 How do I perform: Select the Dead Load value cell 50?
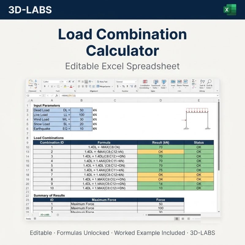81,110
